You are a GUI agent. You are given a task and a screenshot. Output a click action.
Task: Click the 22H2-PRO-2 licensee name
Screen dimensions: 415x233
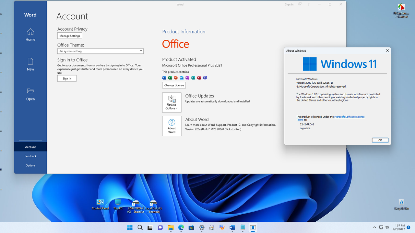click(x=307, y=124)
